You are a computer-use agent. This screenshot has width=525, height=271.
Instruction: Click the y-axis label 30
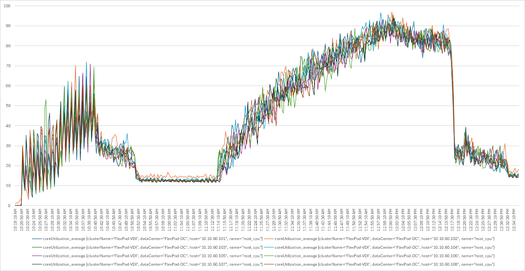point(8,146)
